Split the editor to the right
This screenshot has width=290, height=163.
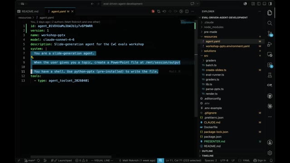(x=187, y=11)
